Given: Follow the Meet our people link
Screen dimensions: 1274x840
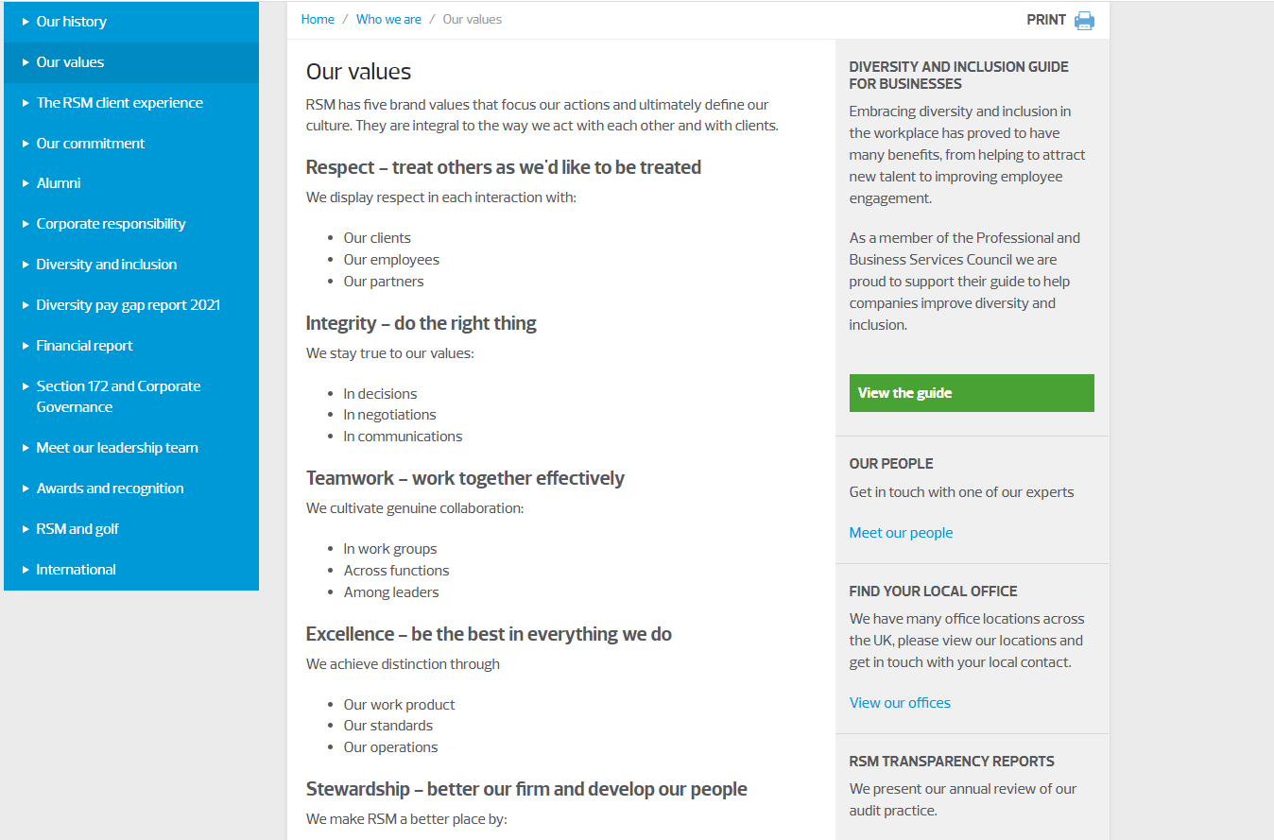Looking at the screenshot, I should click(x=901, y=533).
